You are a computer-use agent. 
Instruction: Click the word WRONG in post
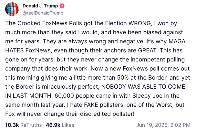tap(140, 23)
